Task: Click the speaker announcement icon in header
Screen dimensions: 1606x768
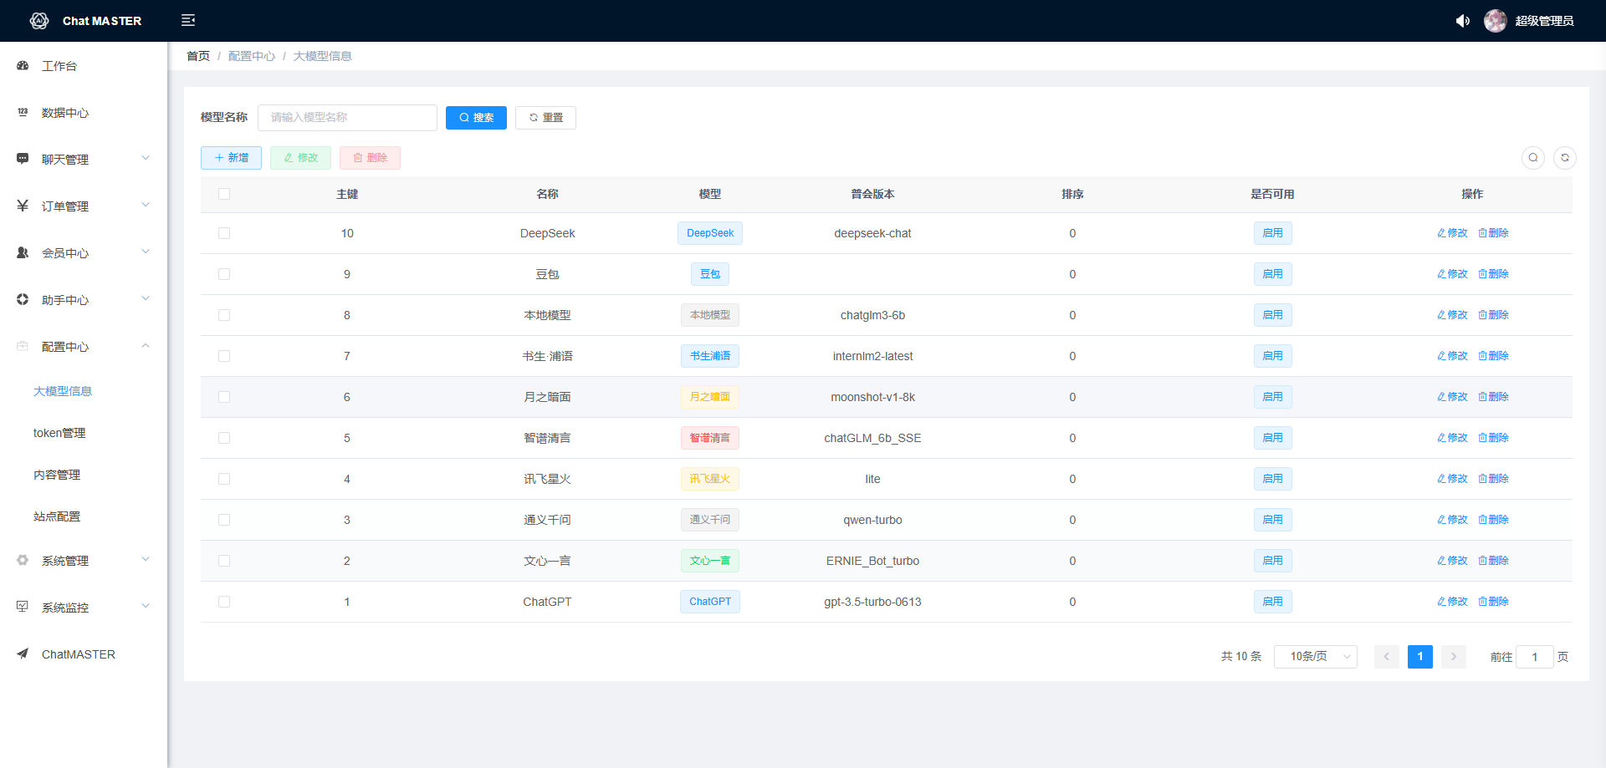Action: [1462, 21]
